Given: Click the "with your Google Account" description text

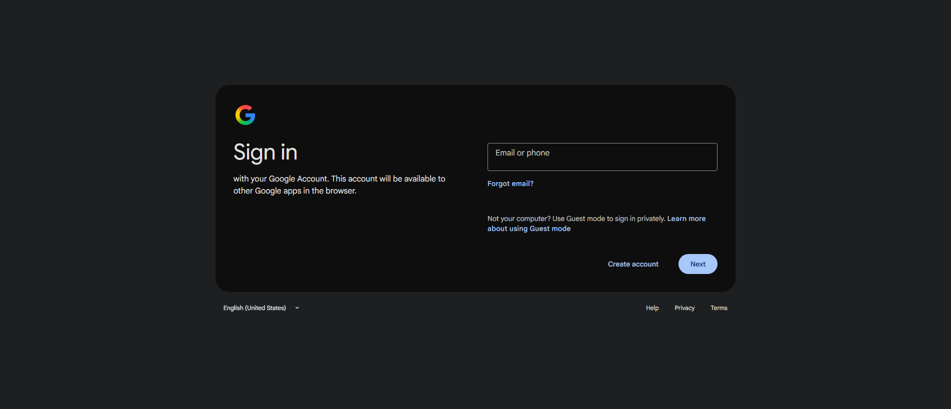Looking at the screenshot, I should click(x=339, y=184).
